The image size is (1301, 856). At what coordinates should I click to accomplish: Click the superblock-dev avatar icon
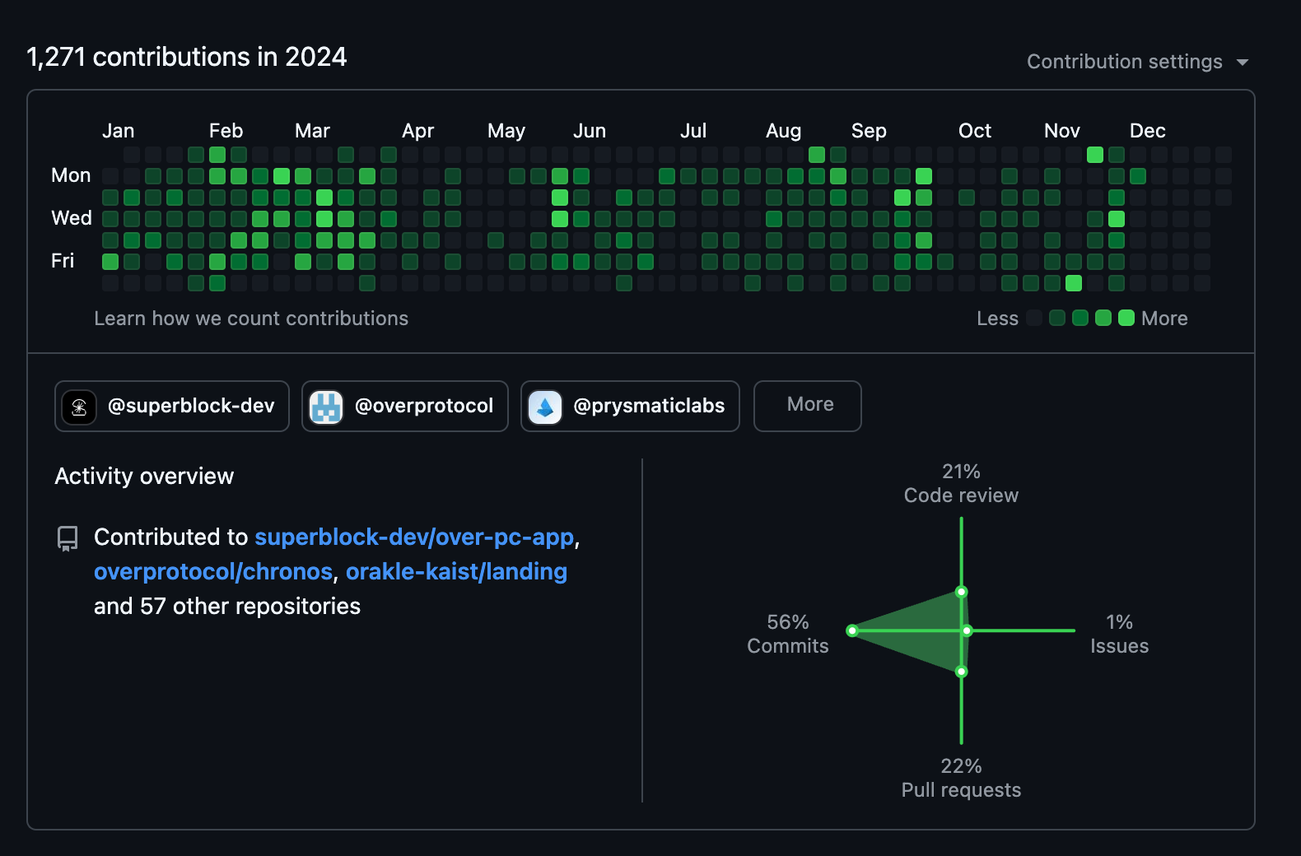click(79, 407)
